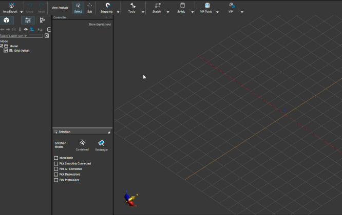Collapse the Selection panel header

click(108, 132)
